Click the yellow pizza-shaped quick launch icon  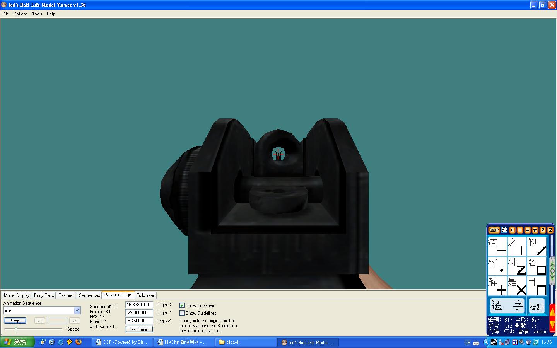(x=70, y=342)
